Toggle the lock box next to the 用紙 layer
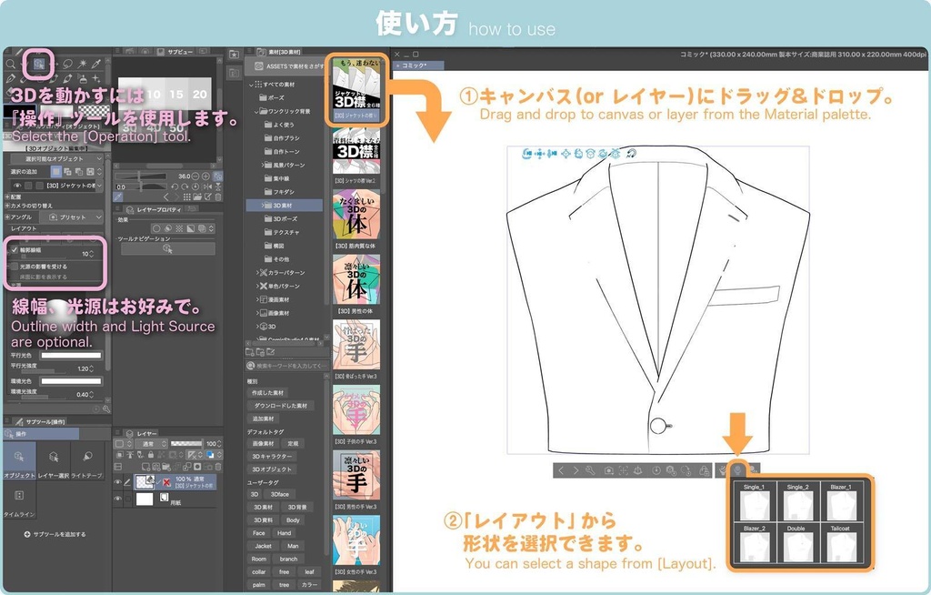Viewport: 931px width, 595px height. pyautogui.click(x=127, y=499)
